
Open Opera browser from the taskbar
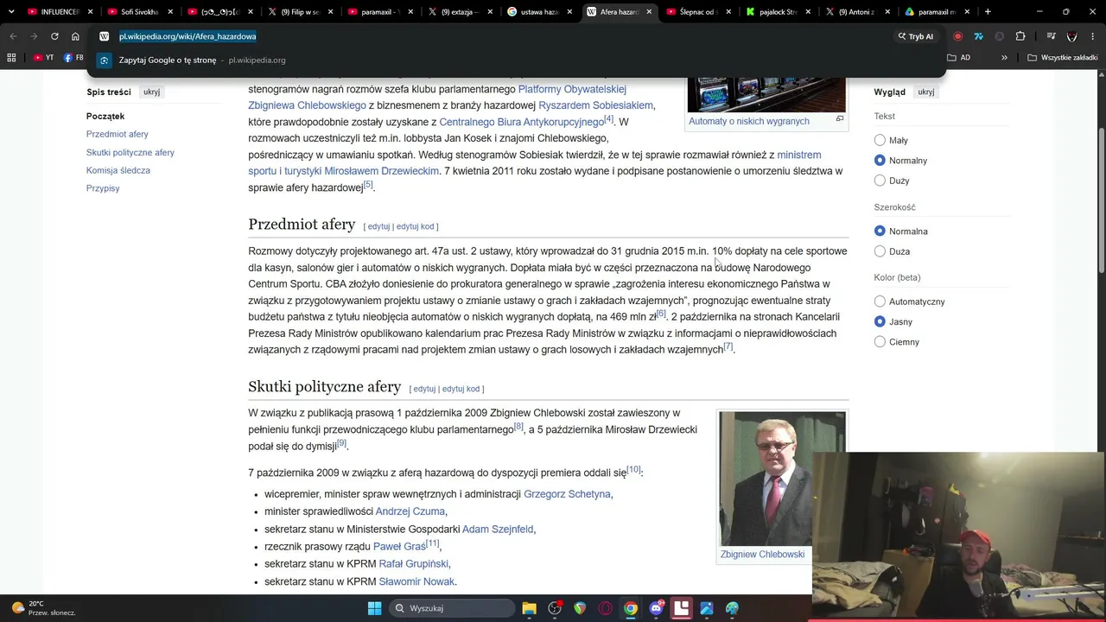(605, 608)
